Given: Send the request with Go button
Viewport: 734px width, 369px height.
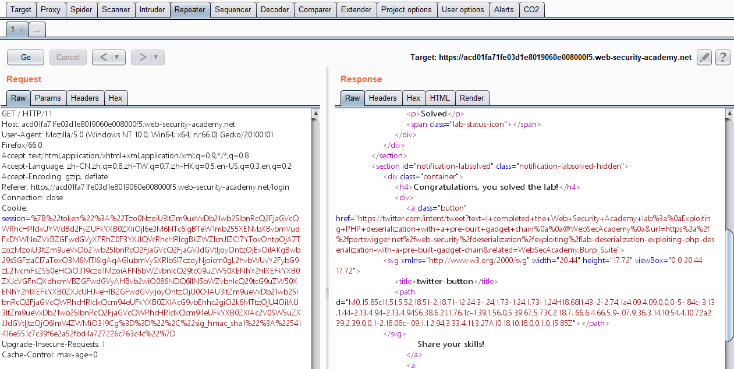Looking at the screenshot, I should click(26, 57).
